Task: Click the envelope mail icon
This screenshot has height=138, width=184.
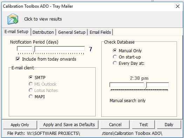Action: pyautogui.click(x=13, y=19)
